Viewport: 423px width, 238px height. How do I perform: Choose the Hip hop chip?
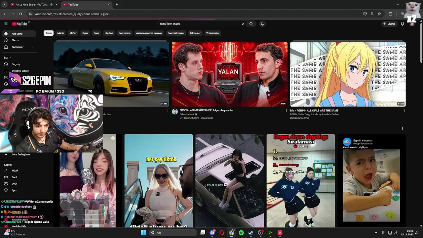coord(109,33)
